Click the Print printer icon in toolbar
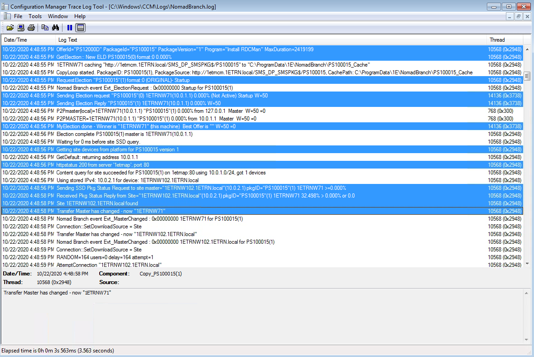Image resolution: width=534 pixels, height=357 pixels. tap(31, 28)
